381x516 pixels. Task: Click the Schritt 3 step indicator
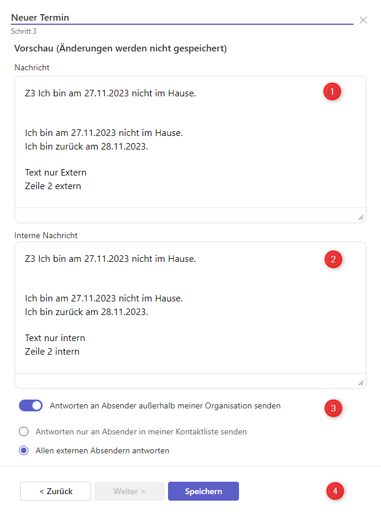tap(24, 31)
